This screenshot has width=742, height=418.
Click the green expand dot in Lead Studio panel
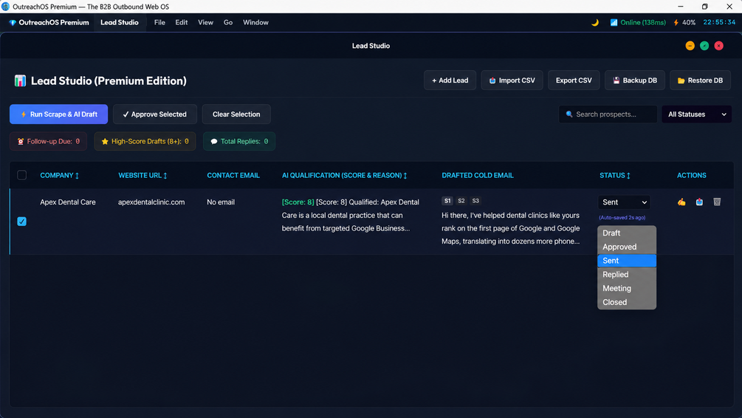(x=704, y=46)
